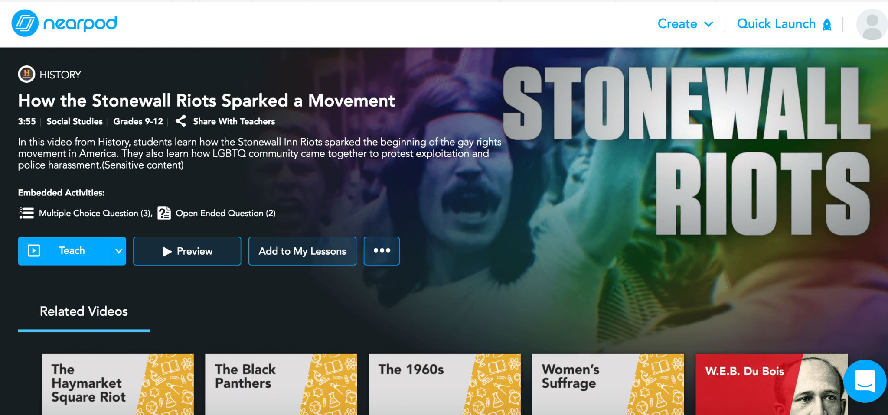888x415 pixels.
Task: Click the Quick Launch bell icon
Action: pos(826,24)
